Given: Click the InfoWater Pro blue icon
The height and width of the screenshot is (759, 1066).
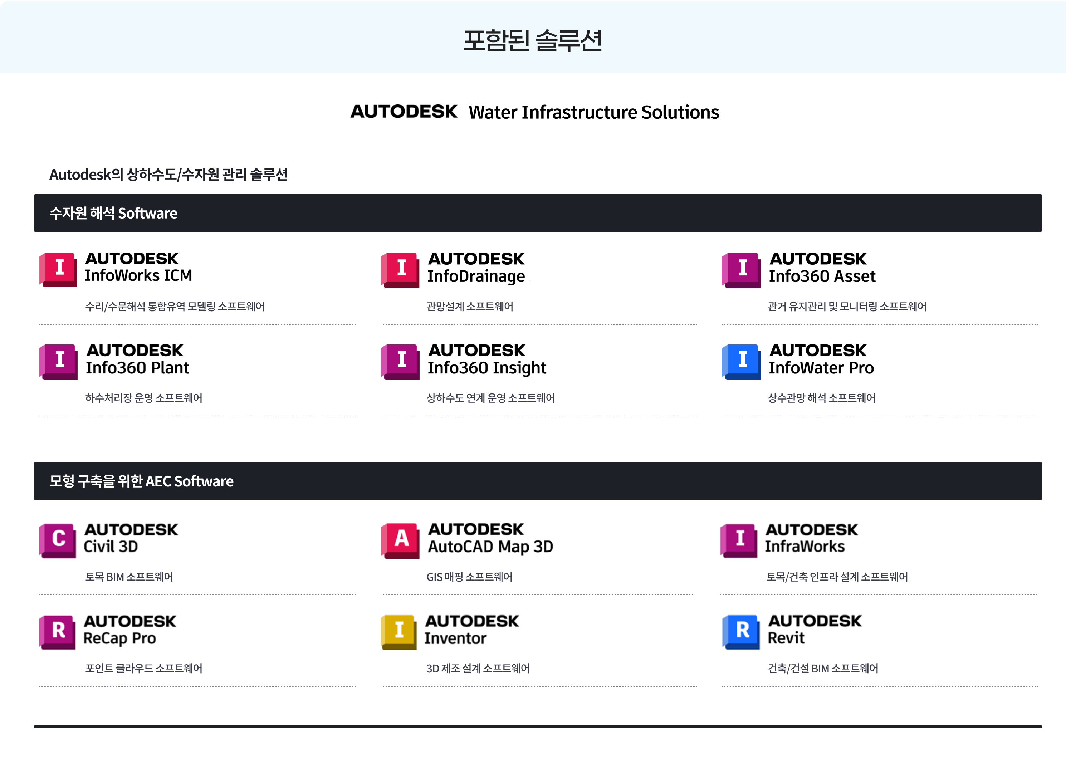Looking at the screenshot, I should [741, 362].
